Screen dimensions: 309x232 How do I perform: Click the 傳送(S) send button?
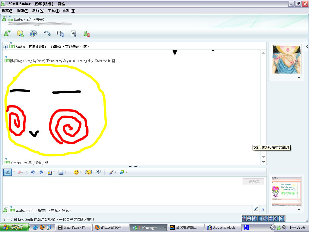click(253, 182)
